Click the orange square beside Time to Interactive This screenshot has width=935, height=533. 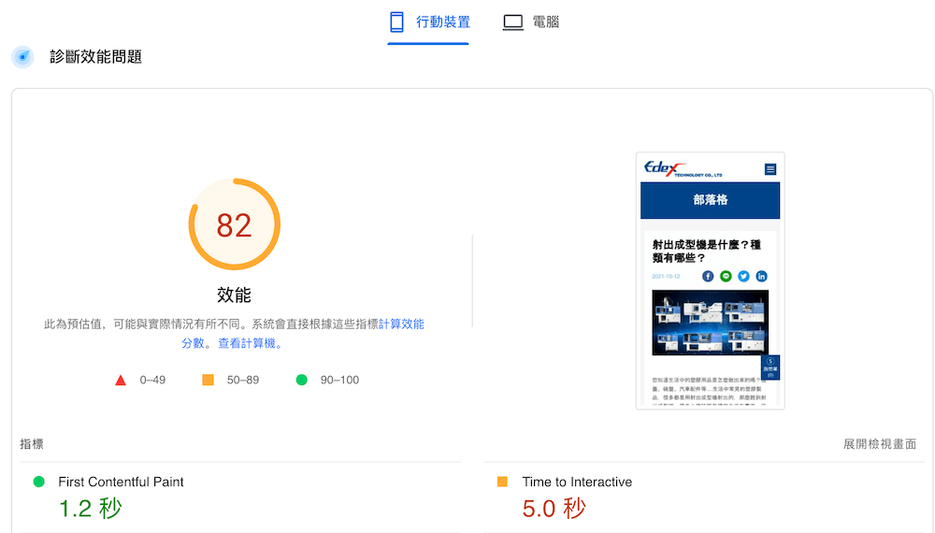(502, 482)
